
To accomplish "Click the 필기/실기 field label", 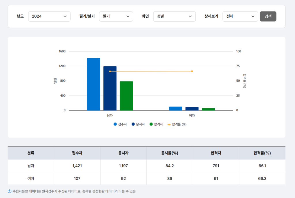I will coord(87,16).
